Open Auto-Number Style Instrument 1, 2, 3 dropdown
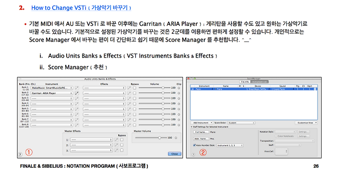This screenshot has width=338, height=186. coord(230,146)
